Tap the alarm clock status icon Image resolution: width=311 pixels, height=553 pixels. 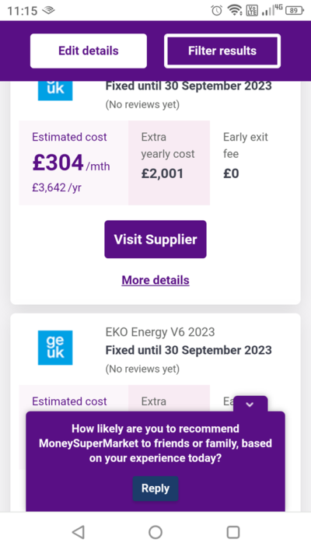pyautogui.click(x=217, y=11)
